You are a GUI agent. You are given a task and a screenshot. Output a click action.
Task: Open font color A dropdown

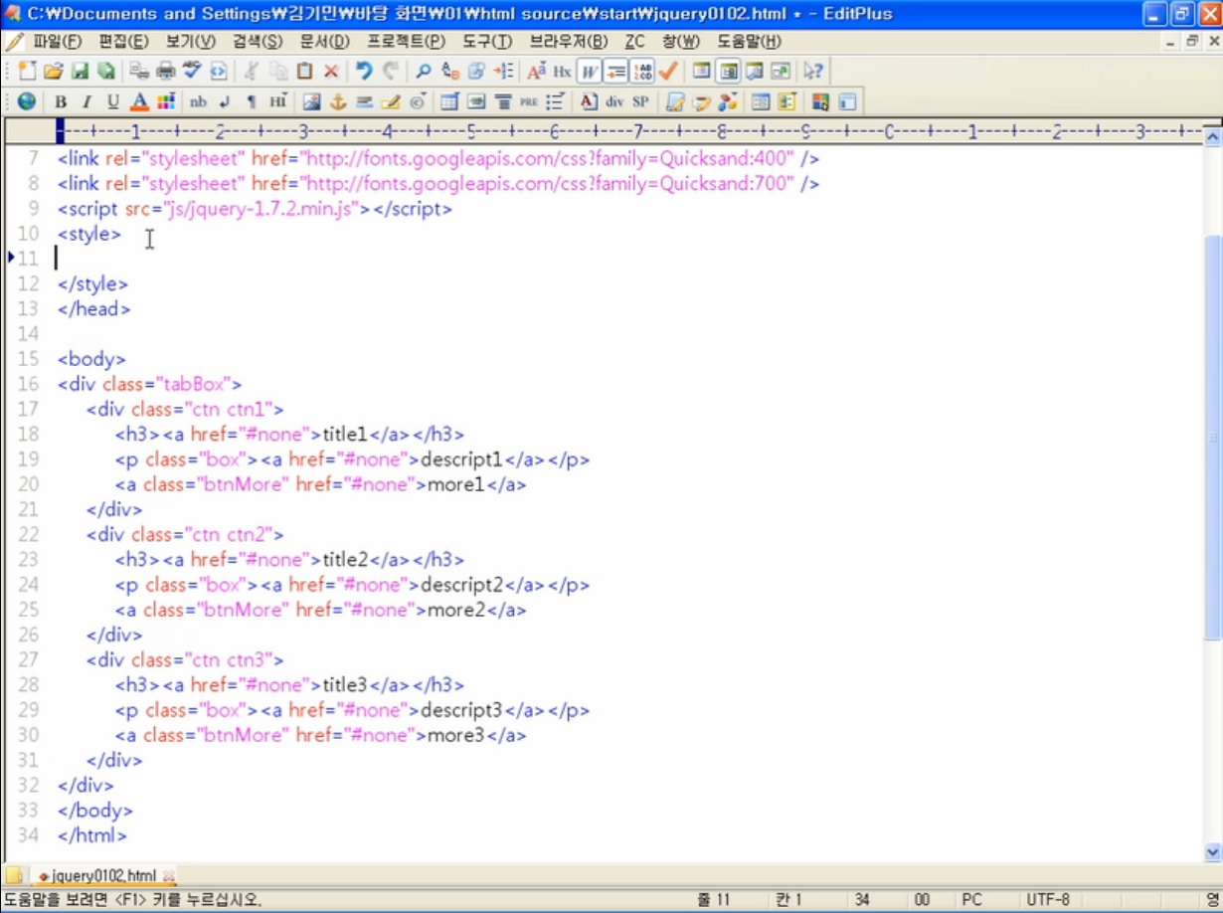[140, 101]
